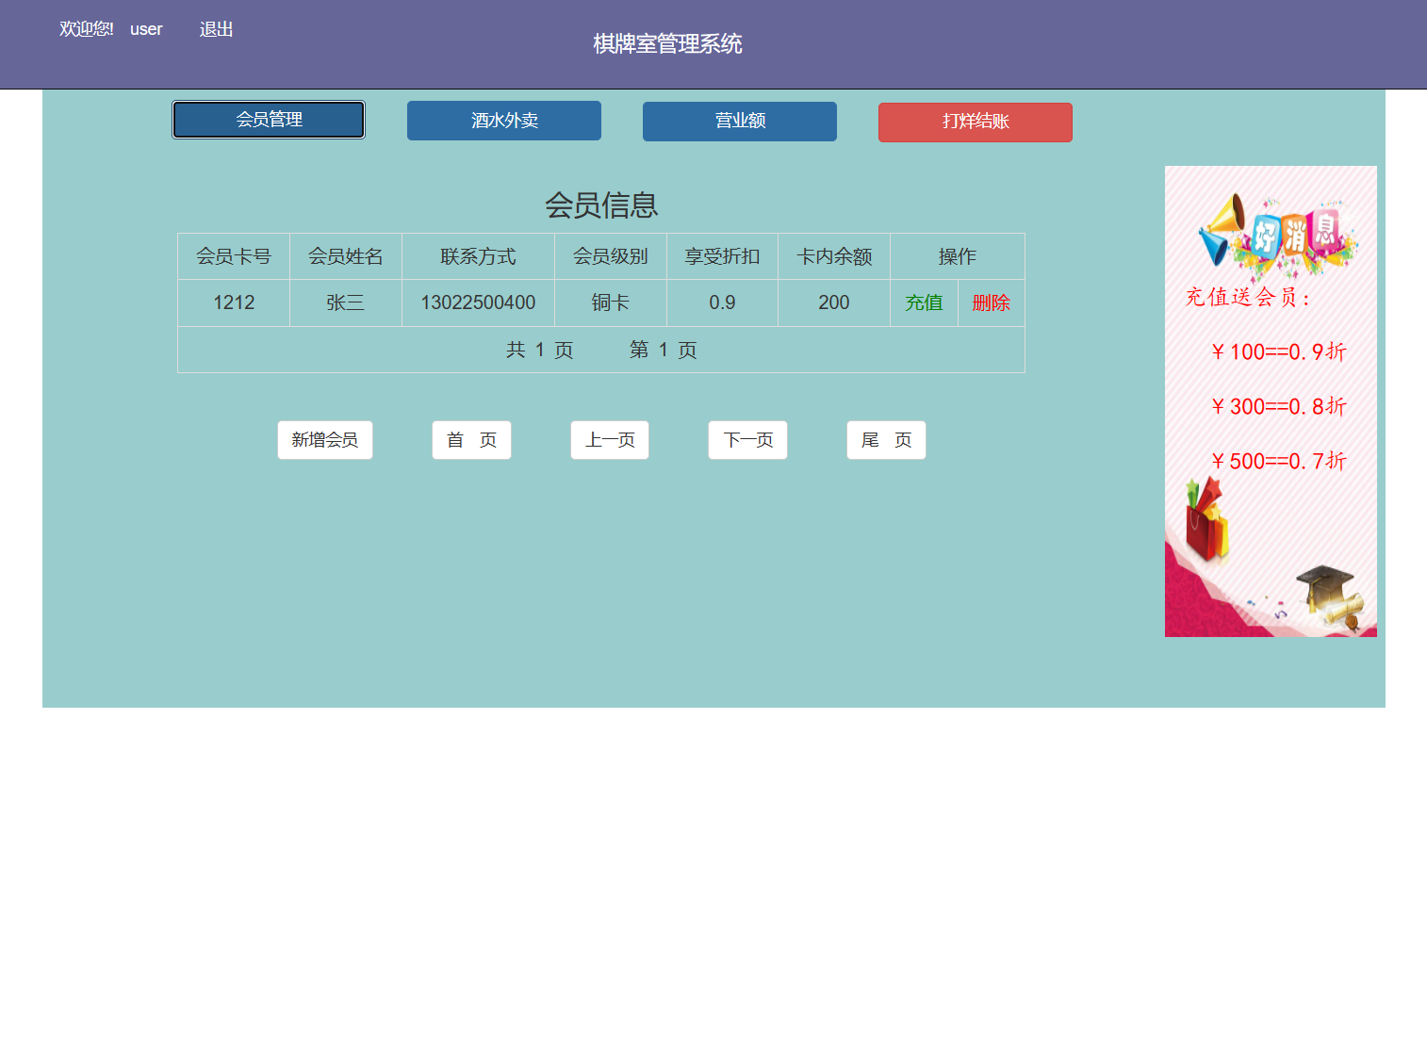The width and height of the screenshot is (1427, 1046).
Task: Go to the first page with 首页
Action: pyautogui.click(x=471, y=439)
